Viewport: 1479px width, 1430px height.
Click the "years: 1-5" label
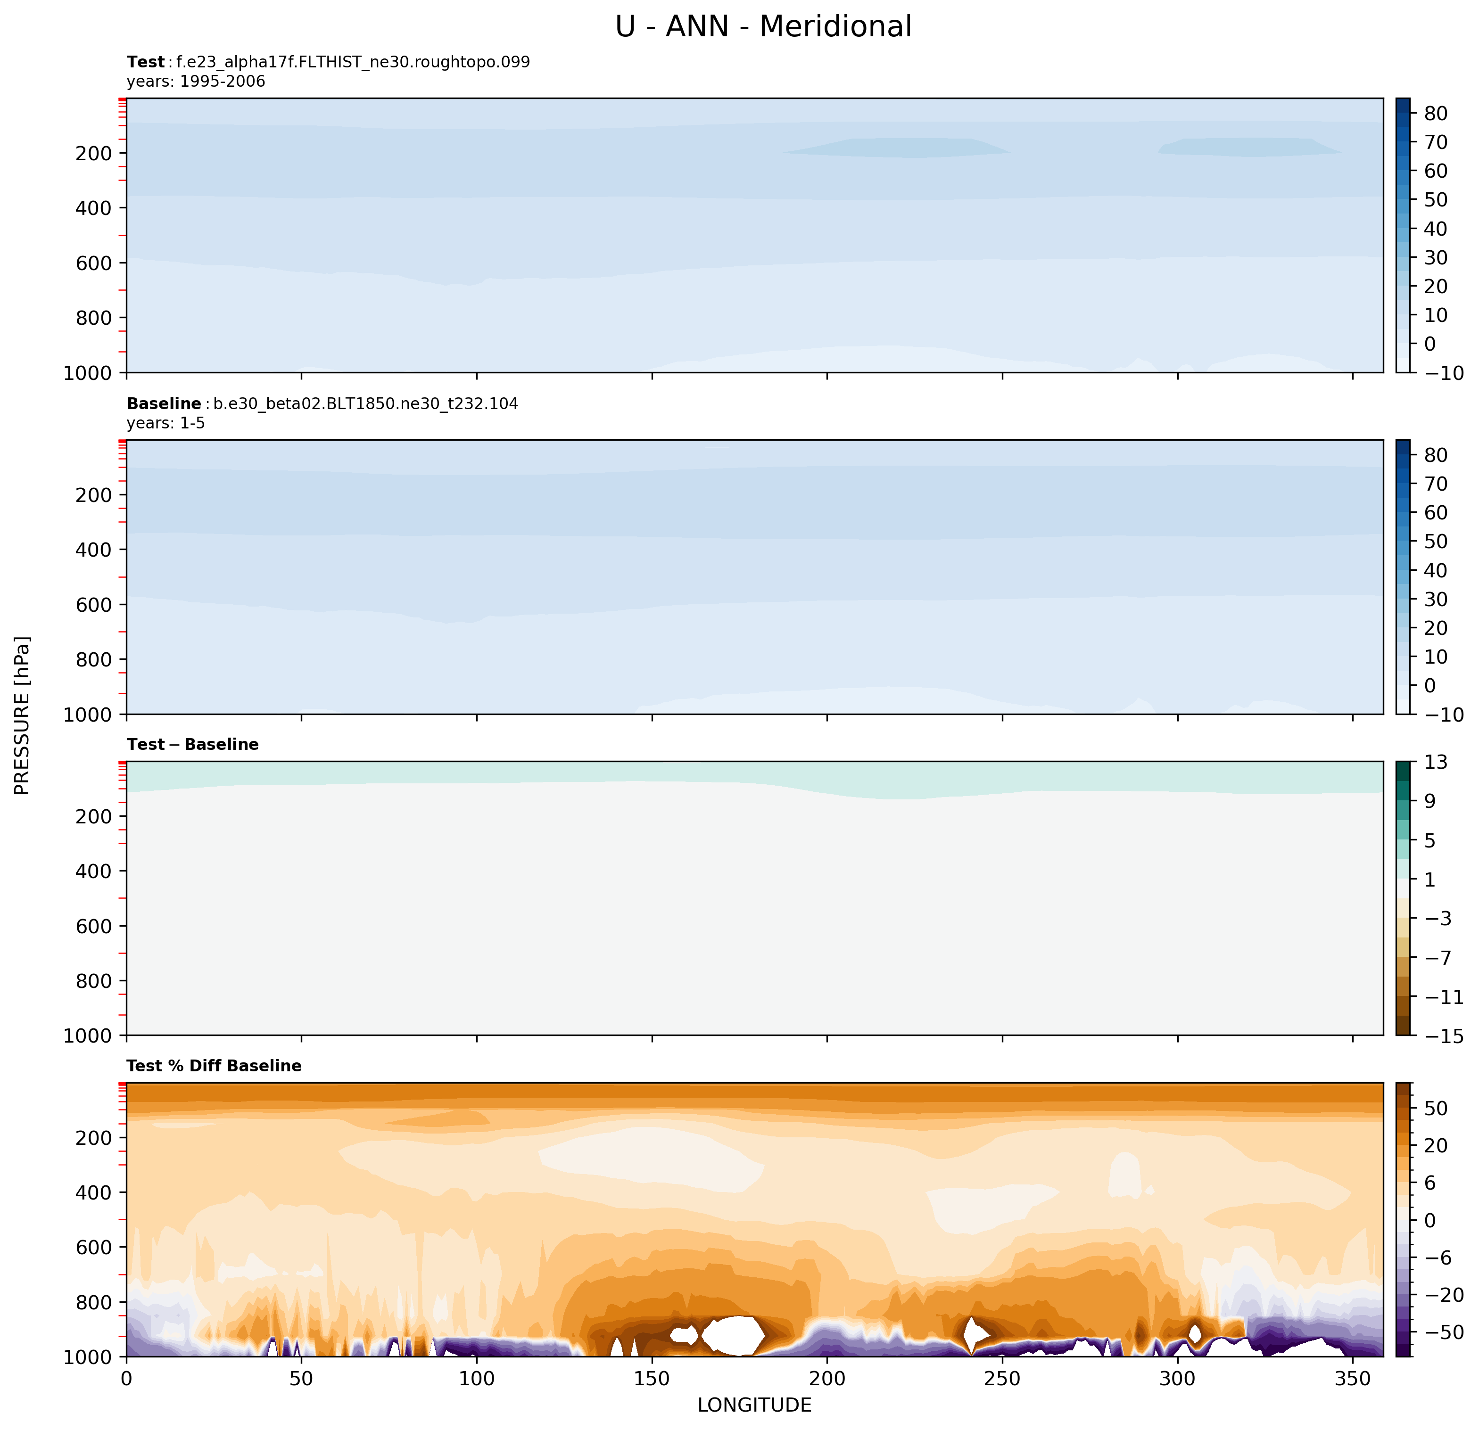coord(166,423)
